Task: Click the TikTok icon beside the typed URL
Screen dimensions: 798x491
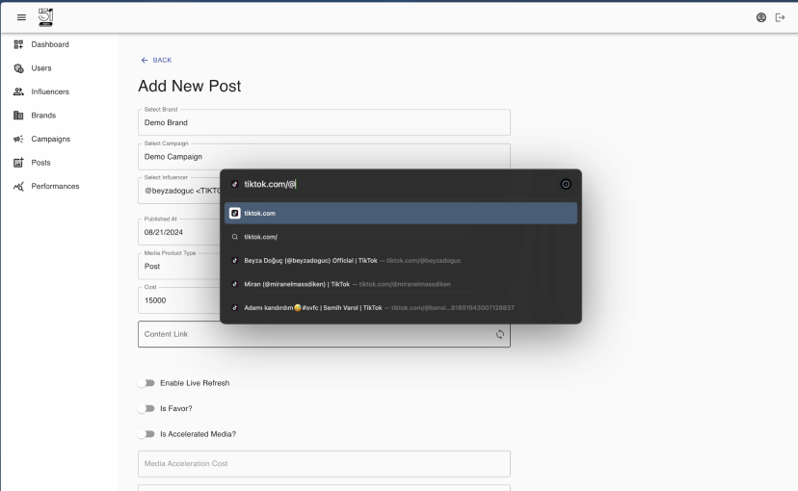Action: click(x=234, y=184)
